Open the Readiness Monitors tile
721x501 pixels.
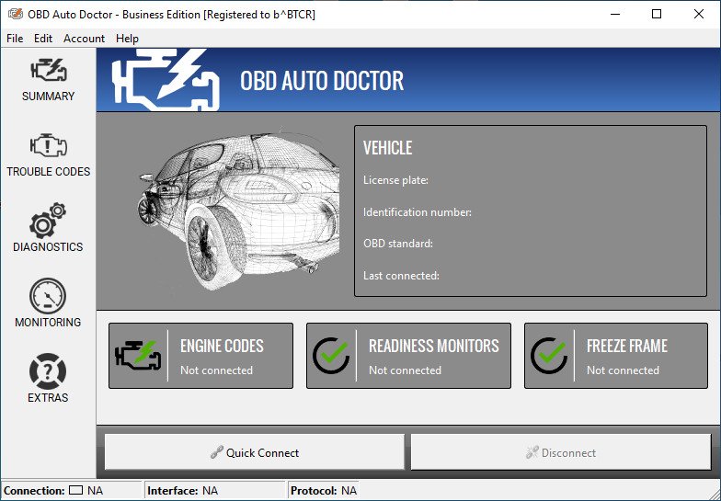pyautogui.click(x=432, y=356)
